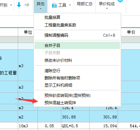Click the 工具 toolbox icon
The image size is (140, 130).
(x=54, y=5)
